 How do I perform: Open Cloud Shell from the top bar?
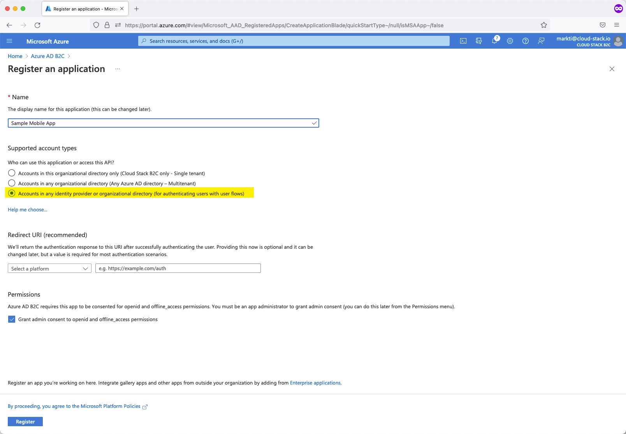click(463, 41)
